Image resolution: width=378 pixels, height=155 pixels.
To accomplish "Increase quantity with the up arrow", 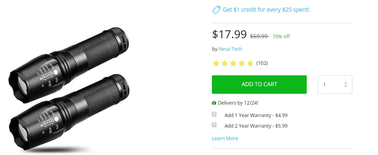I will pyautogui.click(x=345, y=83).
